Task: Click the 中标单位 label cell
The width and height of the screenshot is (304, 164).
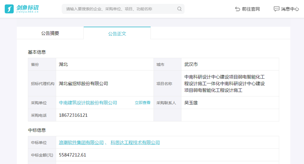Action: [42, 142]
